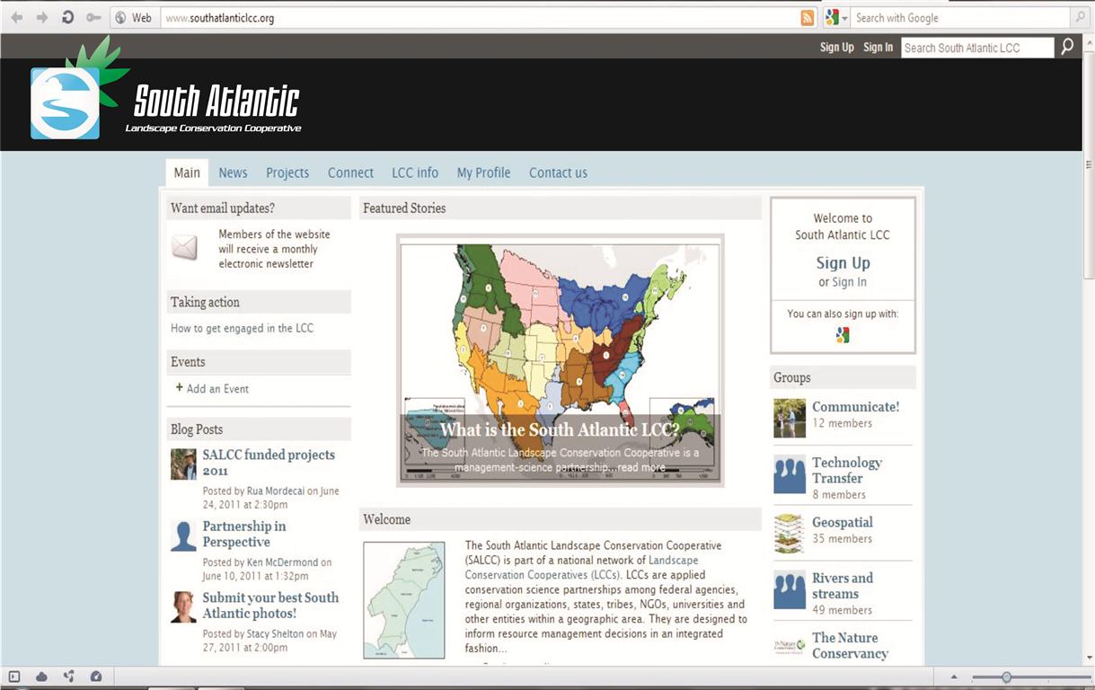Click the small arrow left of the zoom slider

(954, 677)
